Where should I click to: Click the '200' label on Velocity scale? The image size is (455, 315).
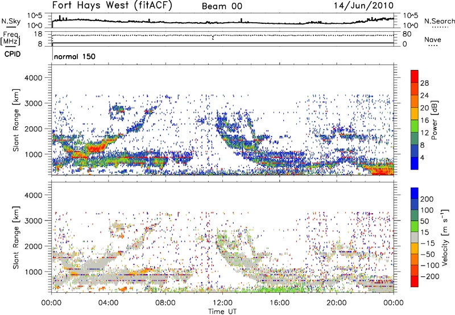point(427,199)
